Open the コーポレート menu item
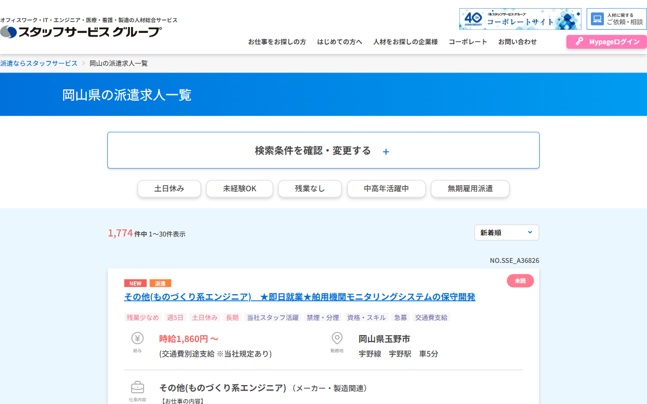 click(x=468, y=41)
